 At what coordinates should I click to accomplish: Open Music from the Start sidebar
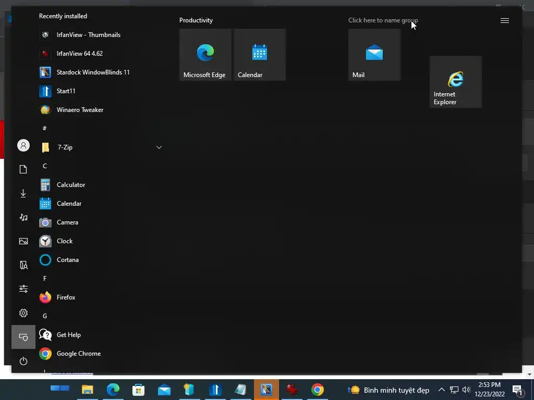(x=23, y=217)
